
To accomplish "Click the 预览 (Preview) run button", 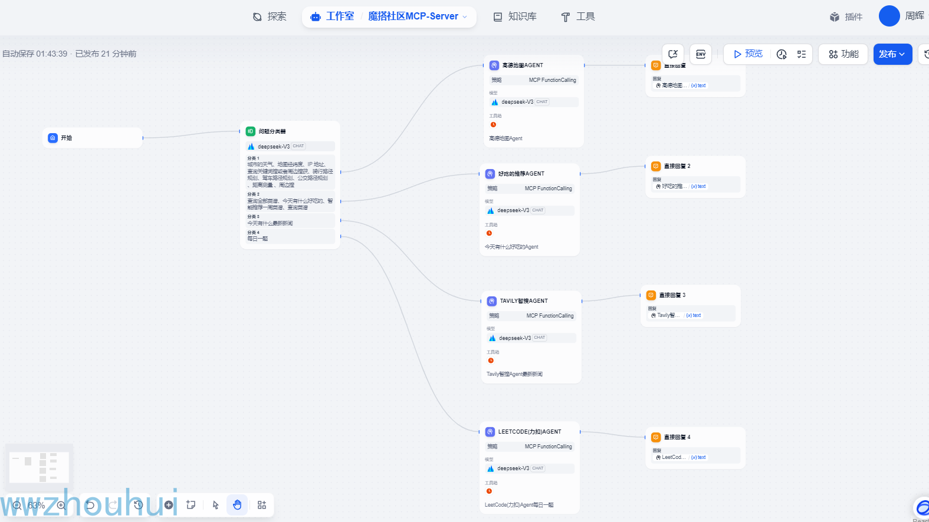I will pos(748,54).
